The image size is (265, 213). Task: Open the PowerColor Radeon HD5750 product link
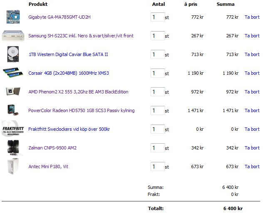81,110
